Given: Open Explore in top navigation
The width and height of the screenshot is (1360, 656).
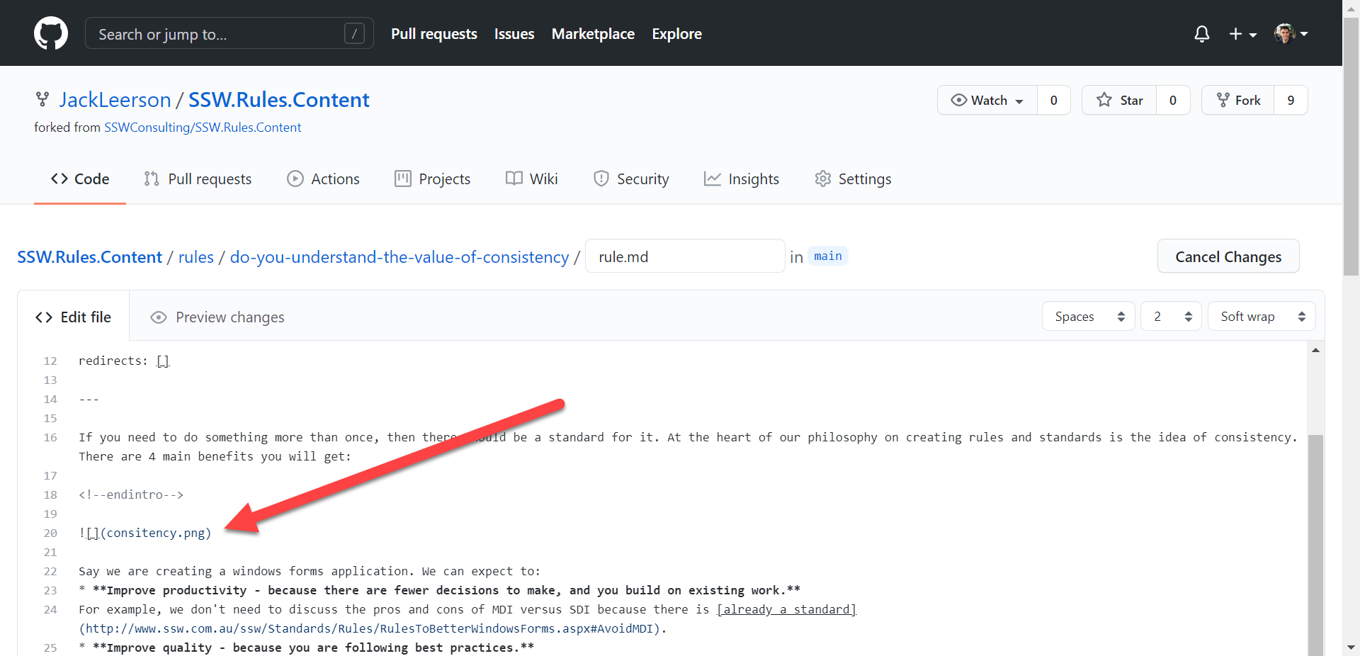Looking at the screenshot, I should tap(676, 34).
